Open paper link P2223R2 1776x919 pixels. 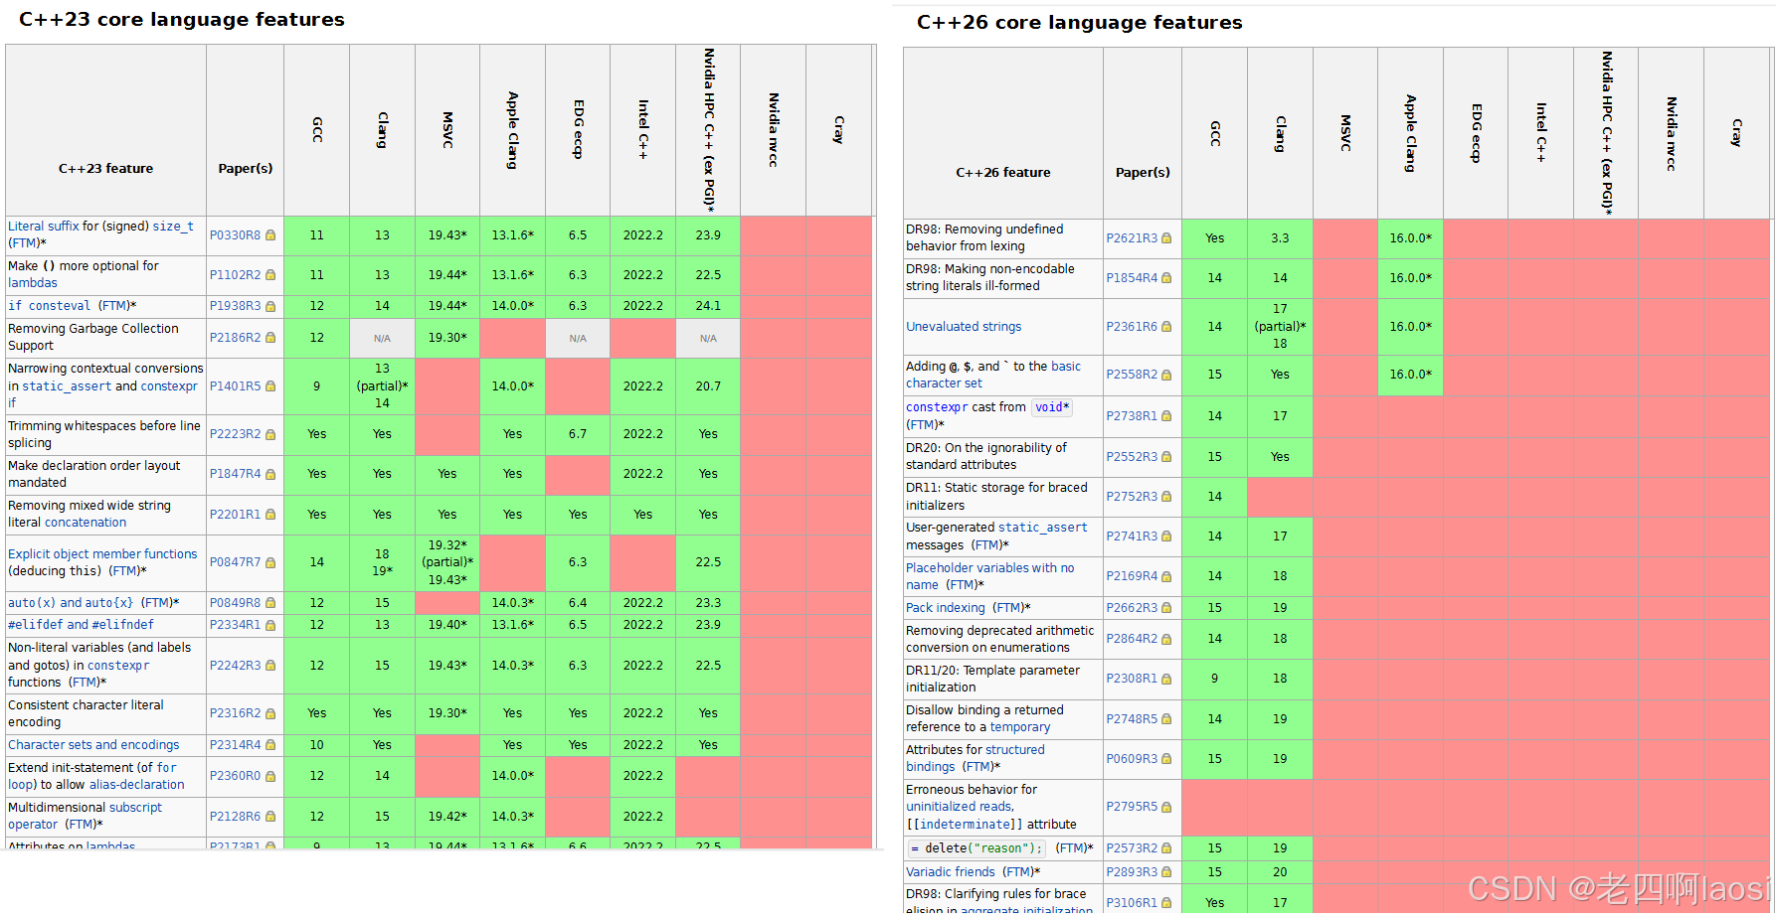[x=235, y=434]
